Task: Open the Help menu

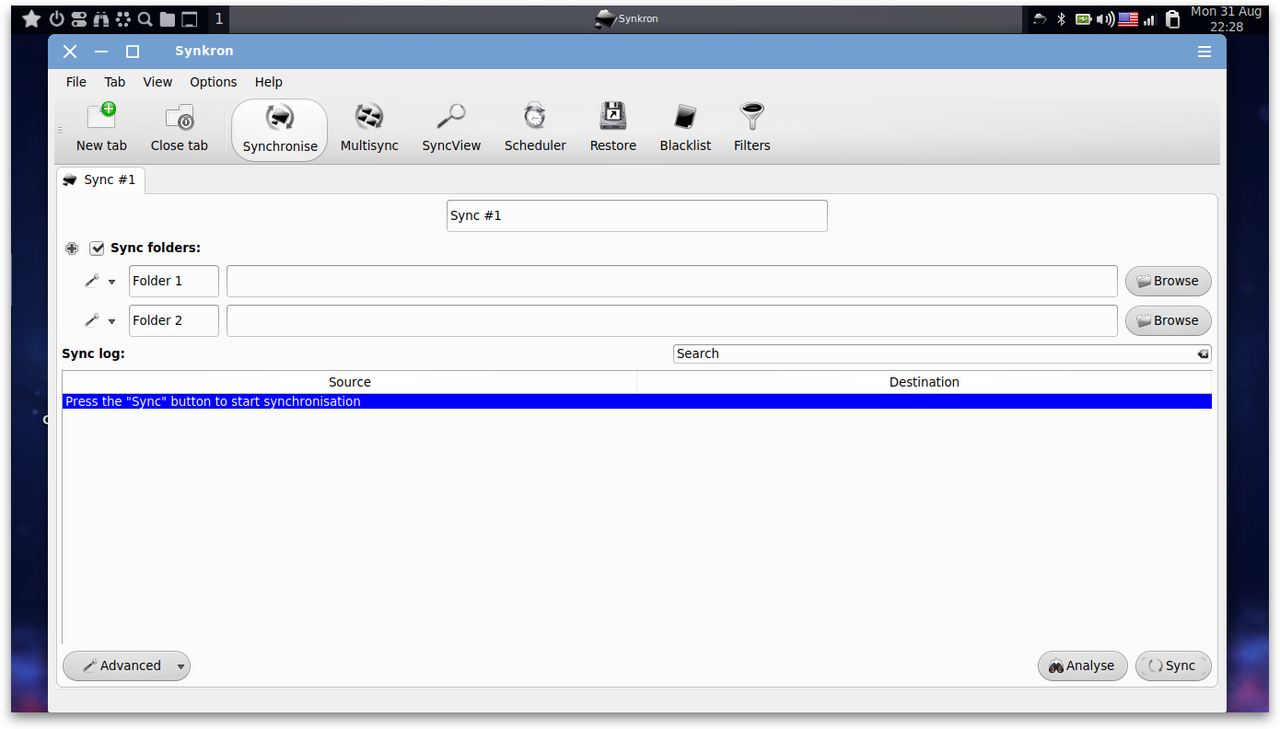Action: coord(269,82)
